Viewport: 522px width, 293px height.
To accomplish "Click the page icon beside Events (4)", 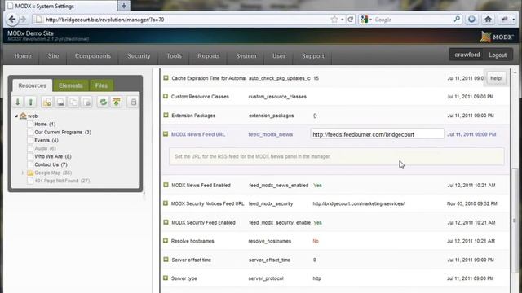I will pyautogui.click(x=30, y=140).
